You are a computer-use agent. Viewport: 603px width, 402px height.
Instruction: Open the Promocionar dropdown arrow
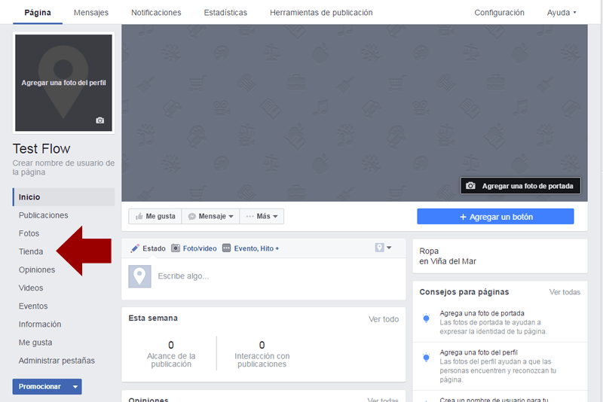[75, 387]
